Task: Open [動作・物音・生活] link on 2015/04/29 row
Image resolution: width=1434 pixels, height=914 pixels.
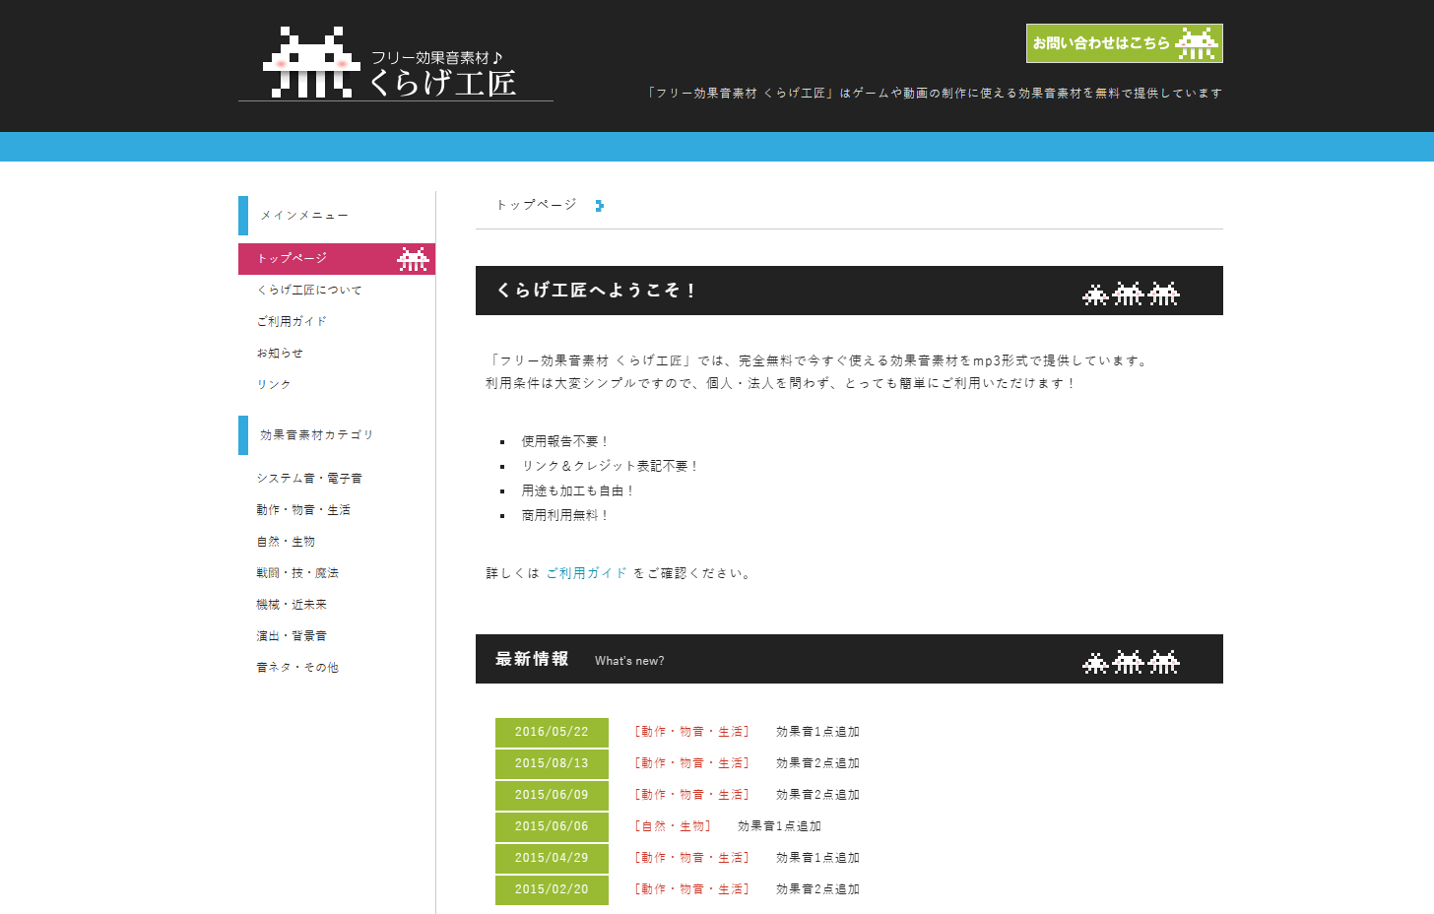Action: click(691, 858)
